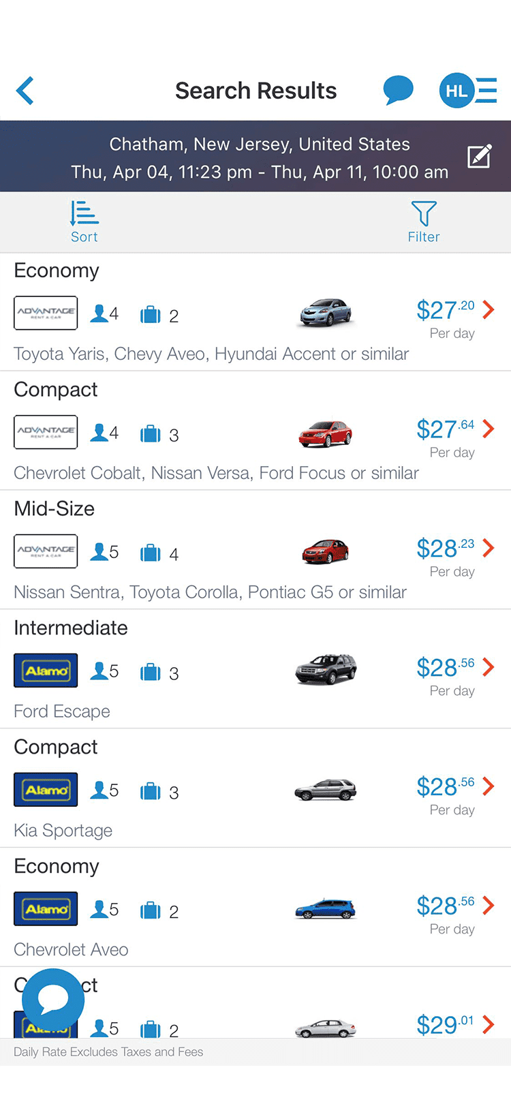Tap the back arrow icon

coord(25,91)
